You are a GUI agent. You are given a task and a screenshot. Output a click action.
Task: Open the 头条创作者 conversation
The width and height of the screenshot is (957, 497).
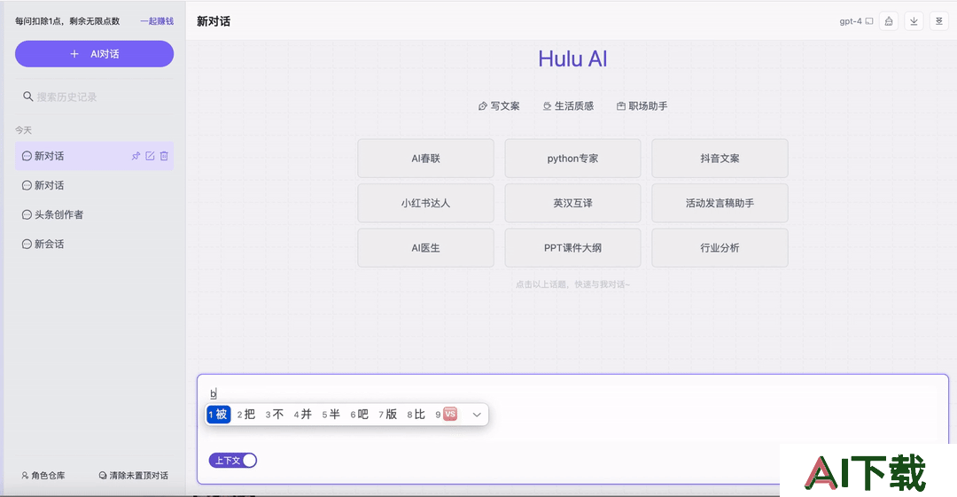point(94,215)
